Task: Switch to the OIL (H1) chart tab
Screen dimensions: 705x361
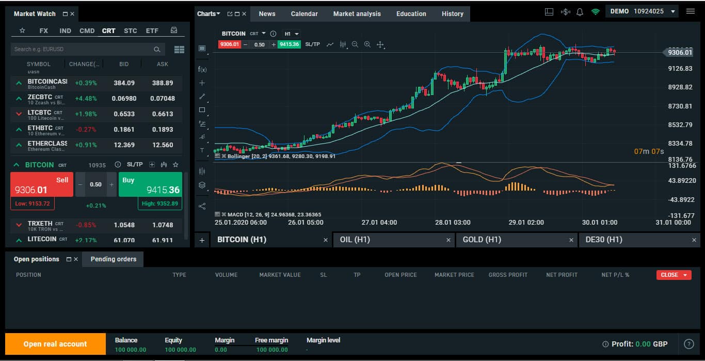Action: click(394, 240)
